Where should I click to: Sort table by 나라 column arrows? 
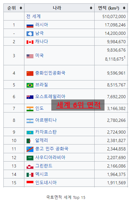coord(91,8)
